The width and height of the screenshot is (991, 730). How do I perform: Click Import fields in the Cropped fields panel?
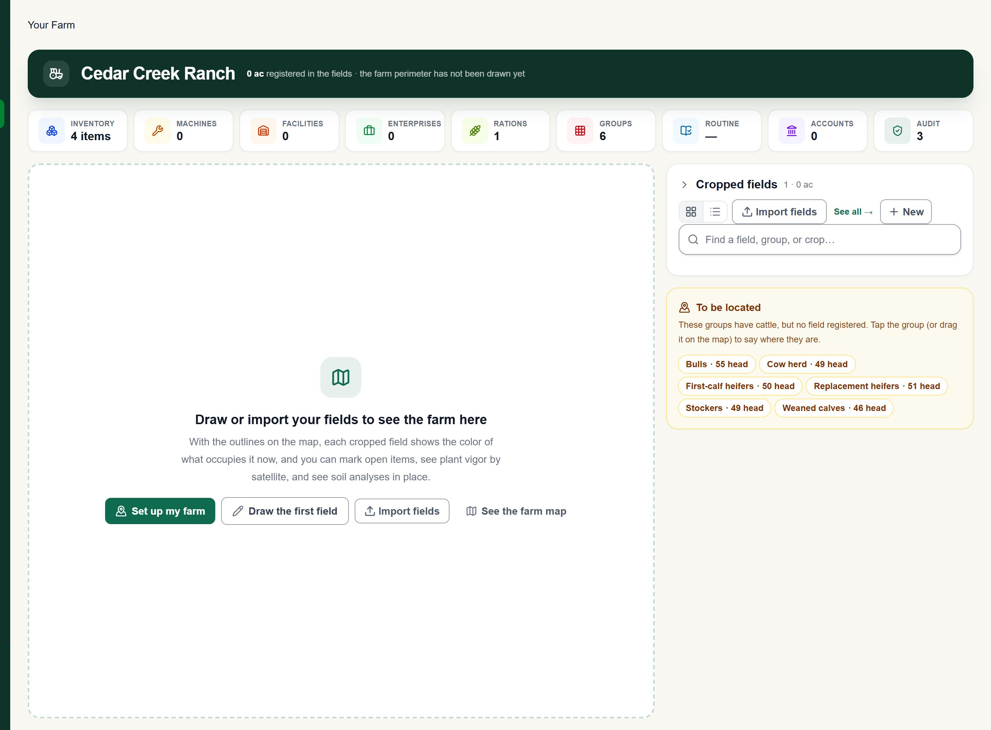(779, 212)
